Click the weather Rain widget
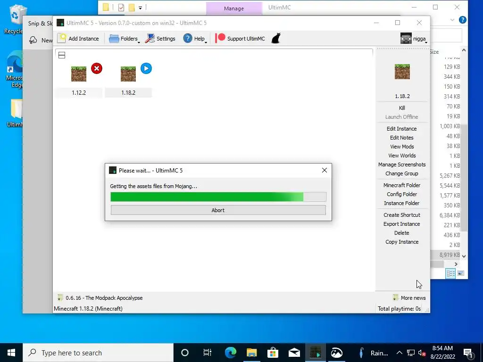Viewport: 483px width, 362px height. (x=374, y=353)
